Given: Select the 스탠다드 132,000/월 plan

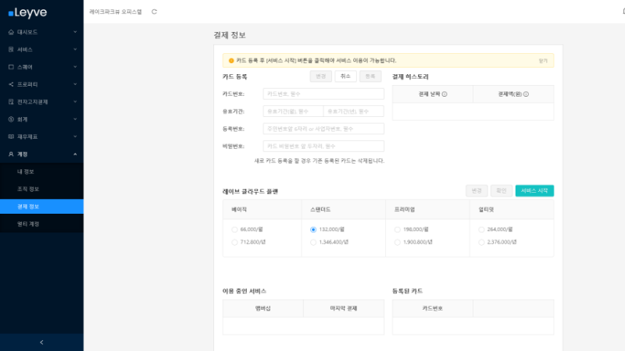Looking at the screenshot, I should tap(313, 229).
